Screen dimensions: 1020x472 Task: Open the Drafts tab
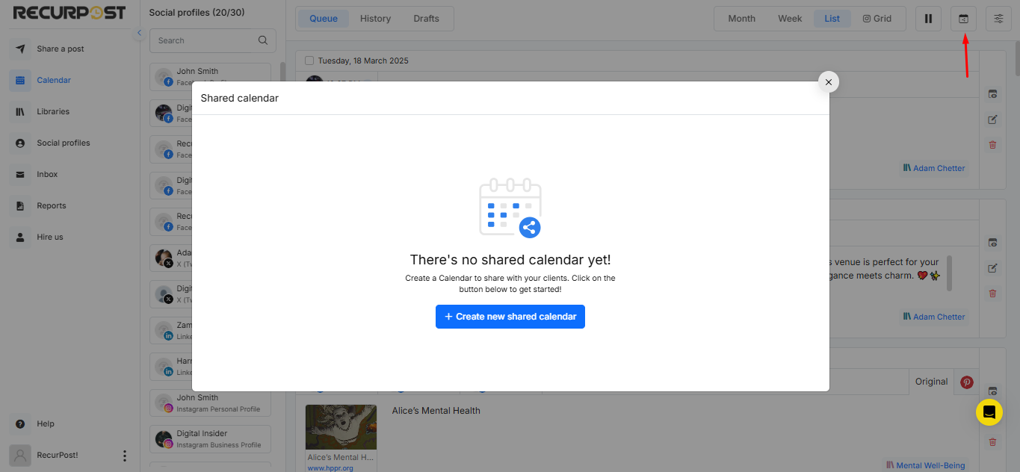[x=426, y=18]
